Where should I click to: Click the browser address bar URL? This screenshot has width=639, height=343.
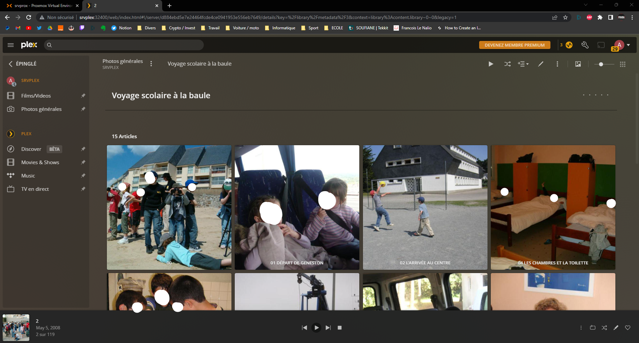pyautogui.click(x=268, y=17)
